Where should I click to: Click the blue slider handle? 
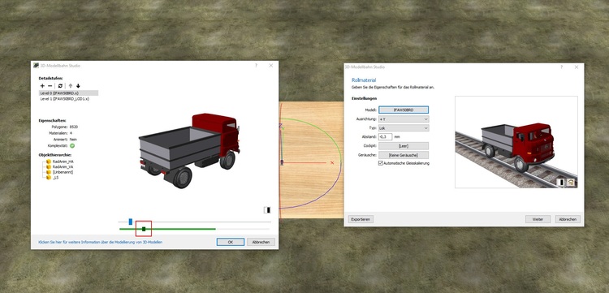point(131,222)
